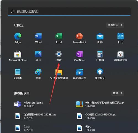The image size is (138, 133).
Task: Open the 4.jpg recommended file name
Action: (88, 126)
